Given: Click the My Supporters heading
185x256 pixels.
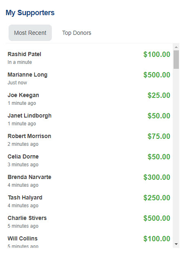Looking at the screenshot, I should click(x=30, y=13).
